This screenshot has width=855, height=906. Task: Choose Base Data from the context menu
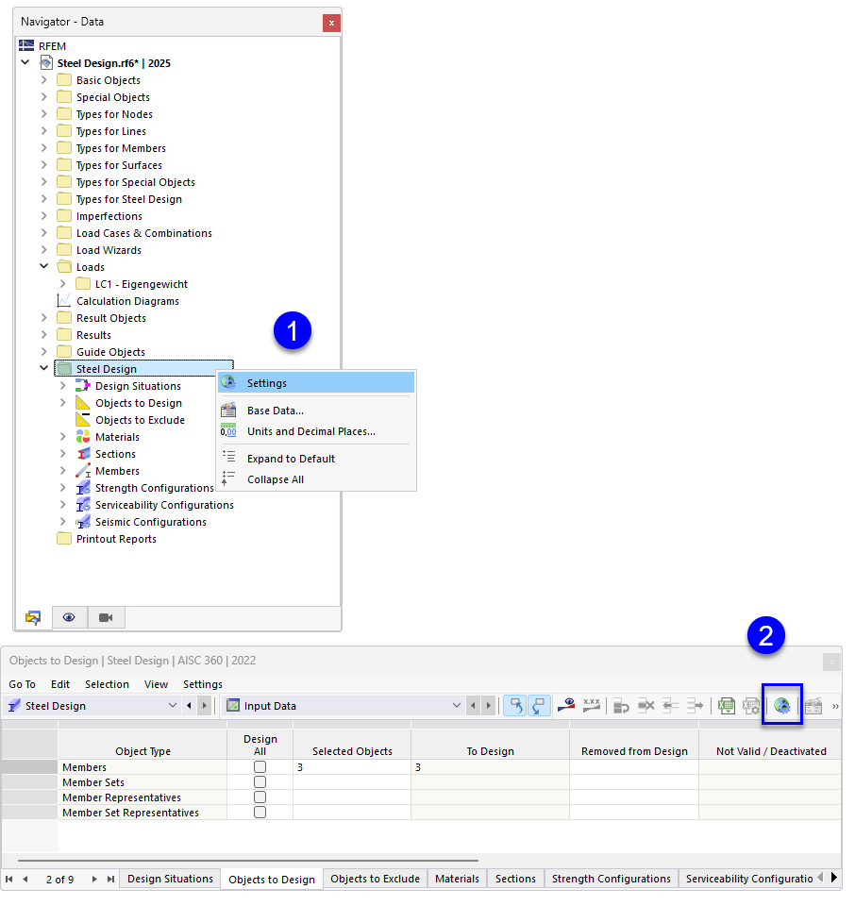tap(274, 411)
